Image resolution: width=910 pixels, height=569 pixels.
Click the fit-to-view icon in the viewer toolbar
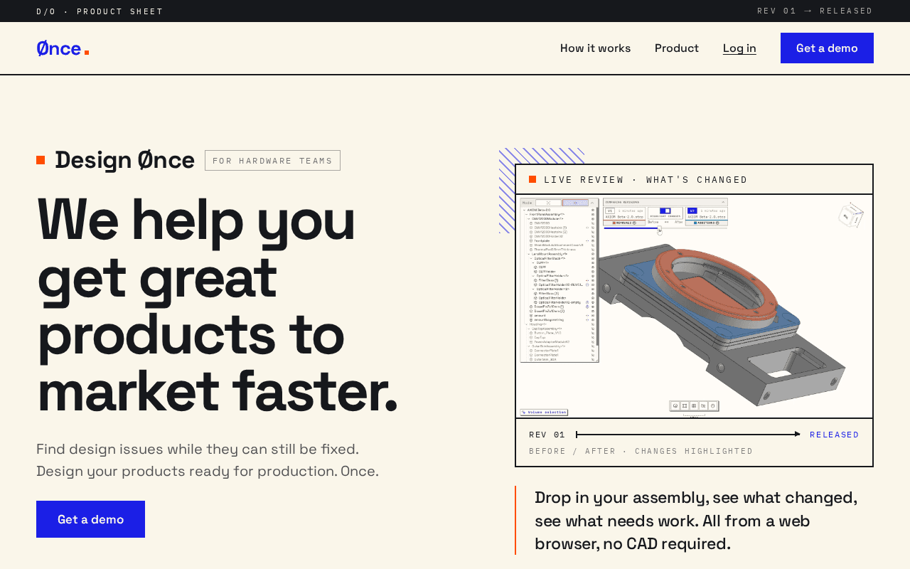coord(684,406)
